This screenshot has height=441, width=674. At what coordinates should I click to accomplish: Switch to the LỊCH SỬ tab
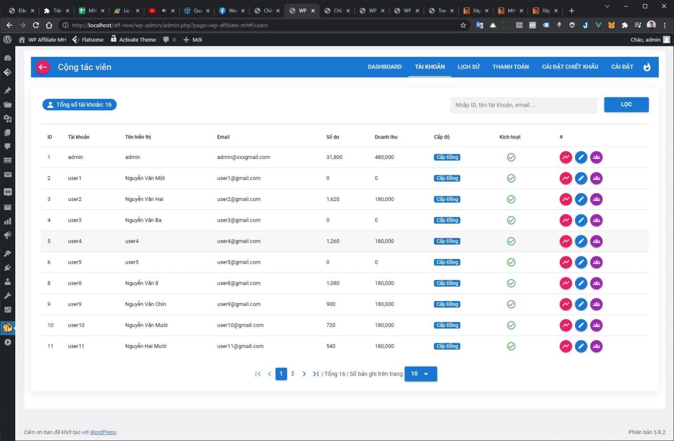468,67
